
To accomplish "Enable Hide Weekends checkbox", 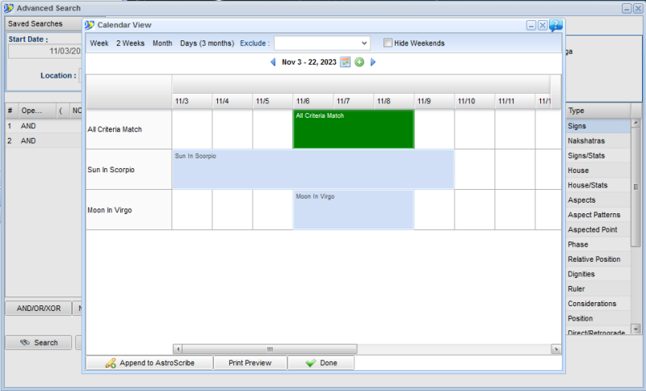I will coord(388,43).
